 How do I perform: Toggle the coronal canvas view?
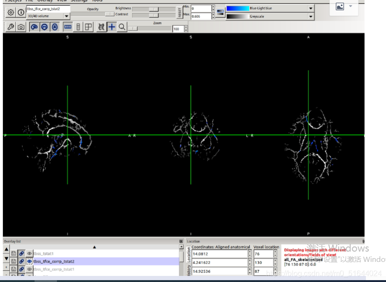point(44,27)
